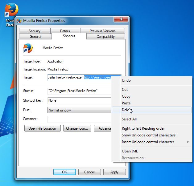Click the Open File Location button
Screen dimensions: 194x186
tap(43, 128)
